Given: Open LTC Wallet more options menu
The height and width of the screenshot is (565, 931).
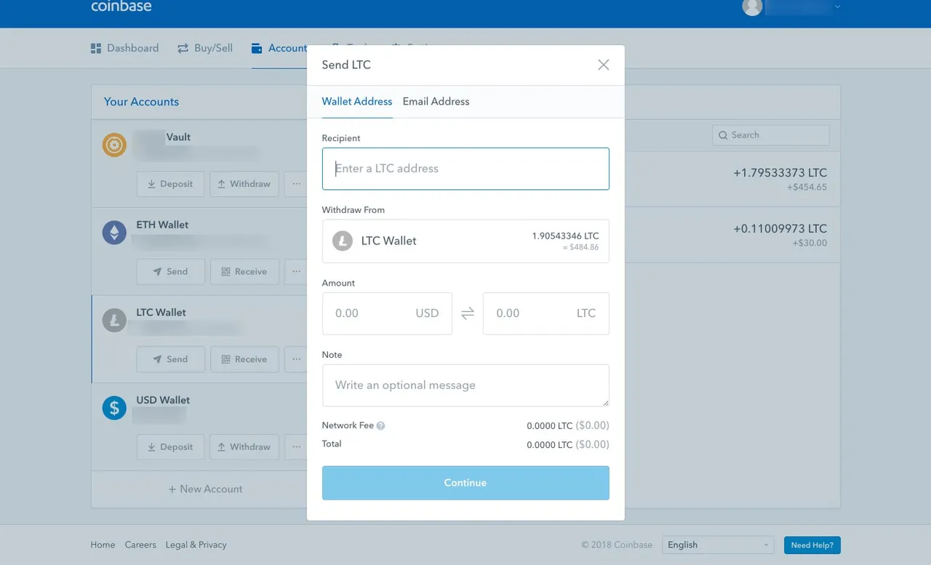Looking at the screenshot, I should pos(296,359).
